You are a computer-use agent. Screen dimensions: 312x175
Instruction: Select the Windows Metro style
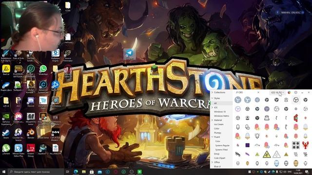tap(221, 116)
